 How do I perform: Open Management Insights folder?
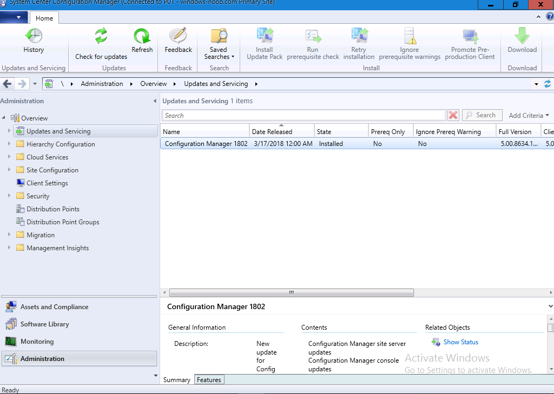point(52,248)
